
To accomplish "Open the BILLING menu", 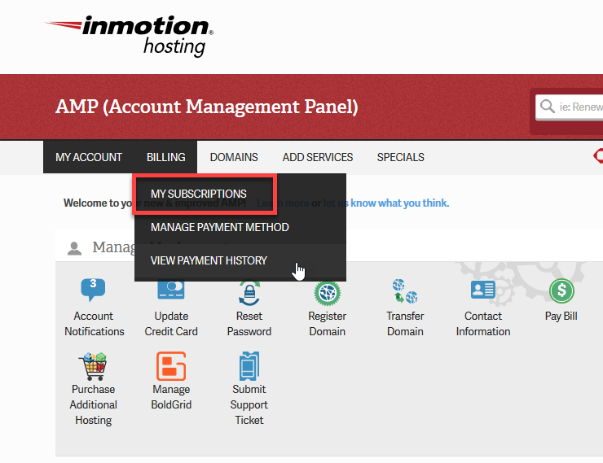I will click(165, 157).
